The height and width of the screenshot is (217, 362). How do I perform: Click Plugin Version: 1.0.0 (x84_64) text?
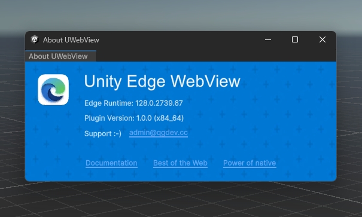pyautogui.click(x=134, y=118)
